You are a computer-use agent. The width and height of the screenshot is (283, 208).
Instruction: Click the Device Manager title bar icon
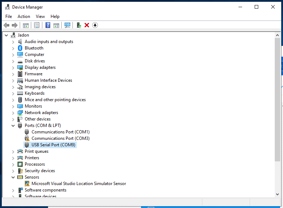[x=8, y=7]
